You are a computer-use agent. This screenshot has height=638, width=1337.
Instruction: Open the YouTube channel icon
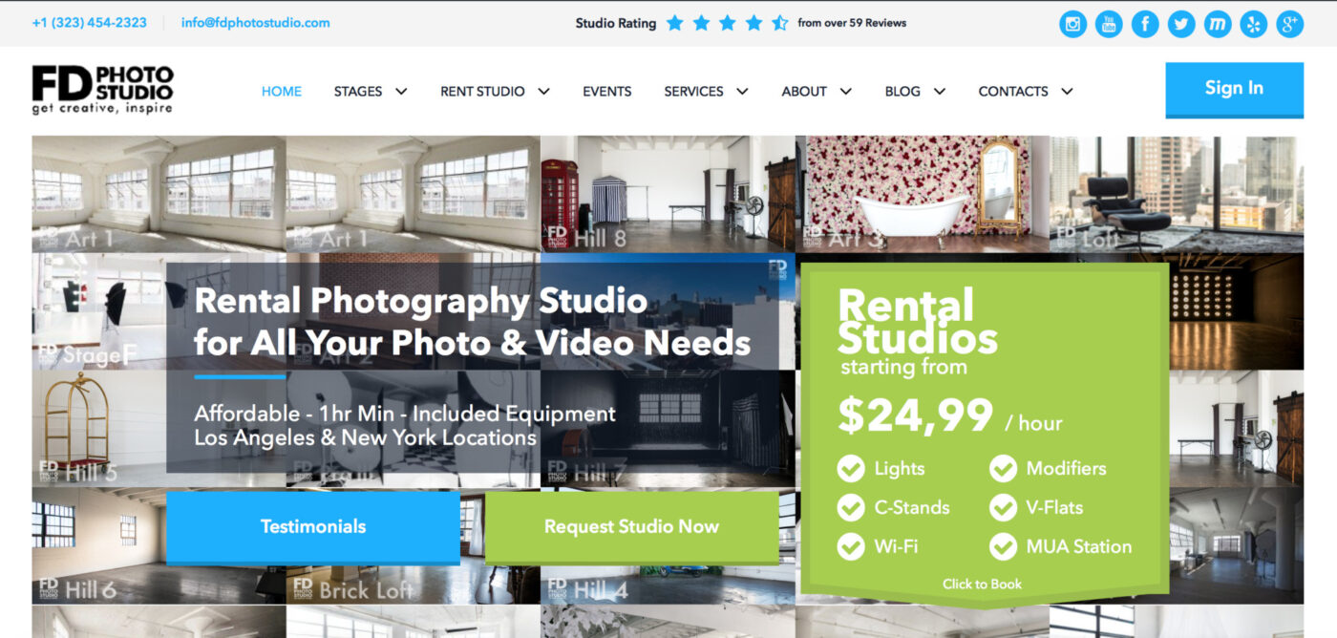tap(1109, 24)
